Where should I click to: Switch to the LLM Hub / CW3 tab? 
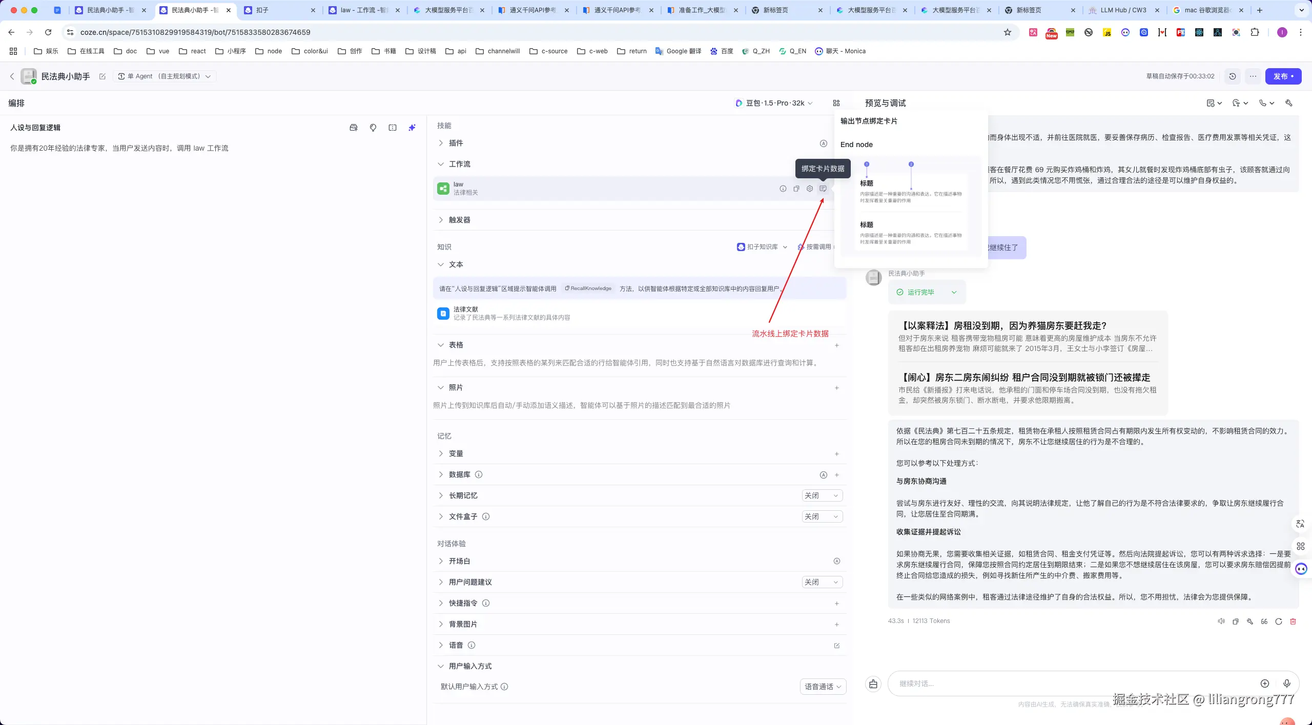coord(1122,10)
